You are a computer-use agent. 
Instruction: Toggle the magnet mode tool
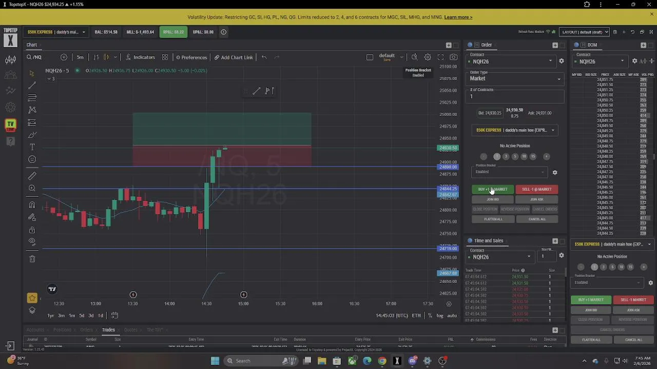(x=32, y=205)
